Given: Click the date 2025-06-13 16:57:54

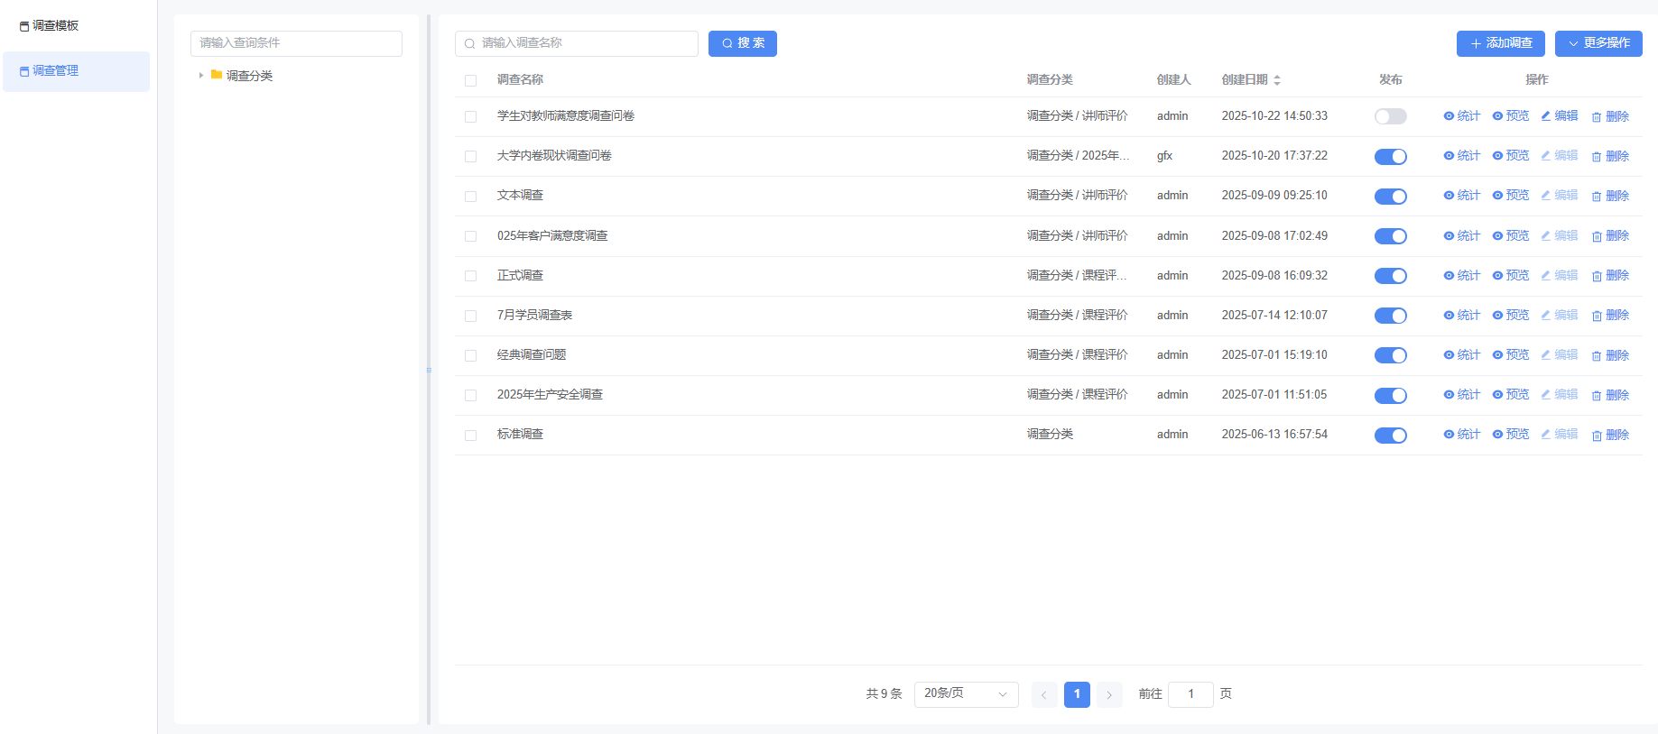Looking at the screenshot, I should (1274, 435).
